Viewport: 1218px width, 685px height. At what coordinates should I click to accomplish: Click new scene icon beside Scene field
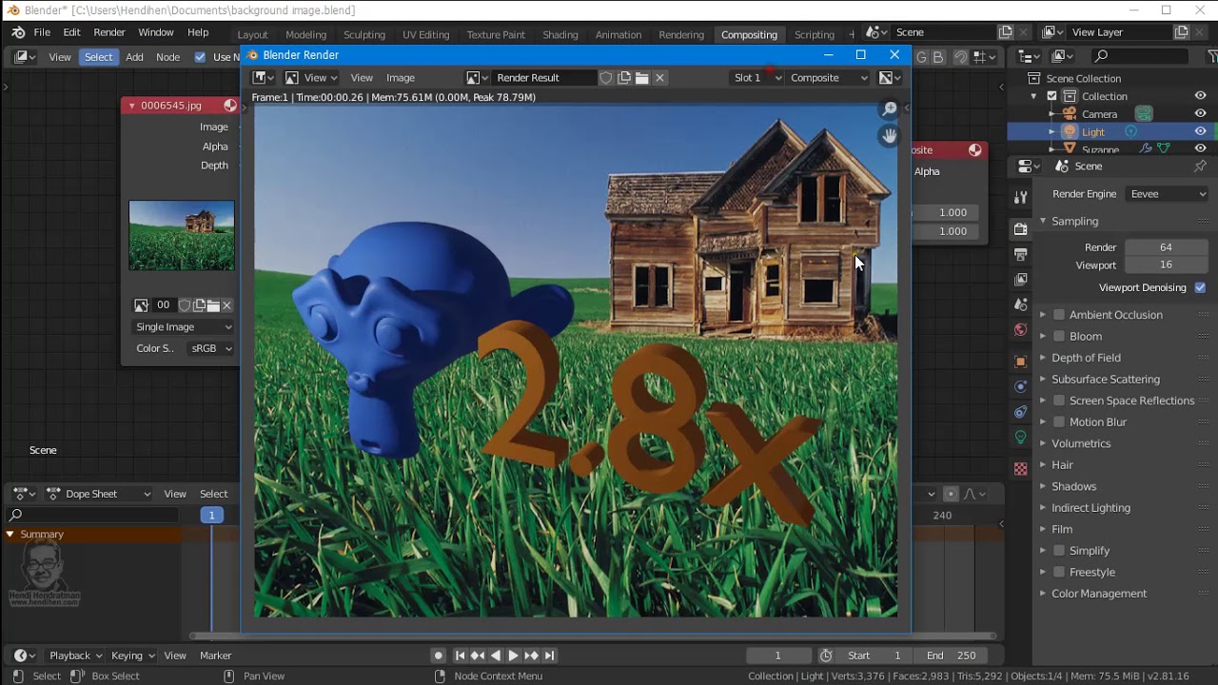(1006, 32)
